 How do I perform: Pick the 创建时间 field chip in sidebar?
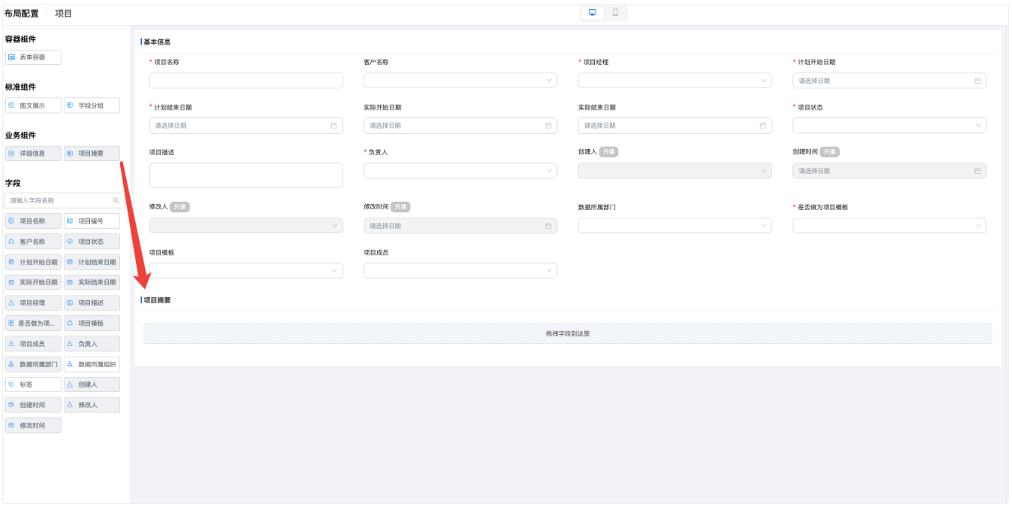[x=33, y=405]
